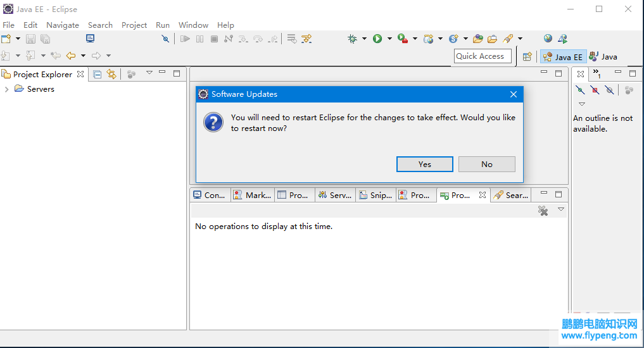Click the Open Type folder icon
The width and height of the screenshot is (644, 348).
477,39
